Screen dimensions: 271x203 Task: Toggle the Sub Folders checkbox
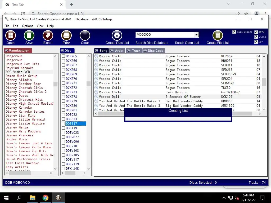(234, 32)
